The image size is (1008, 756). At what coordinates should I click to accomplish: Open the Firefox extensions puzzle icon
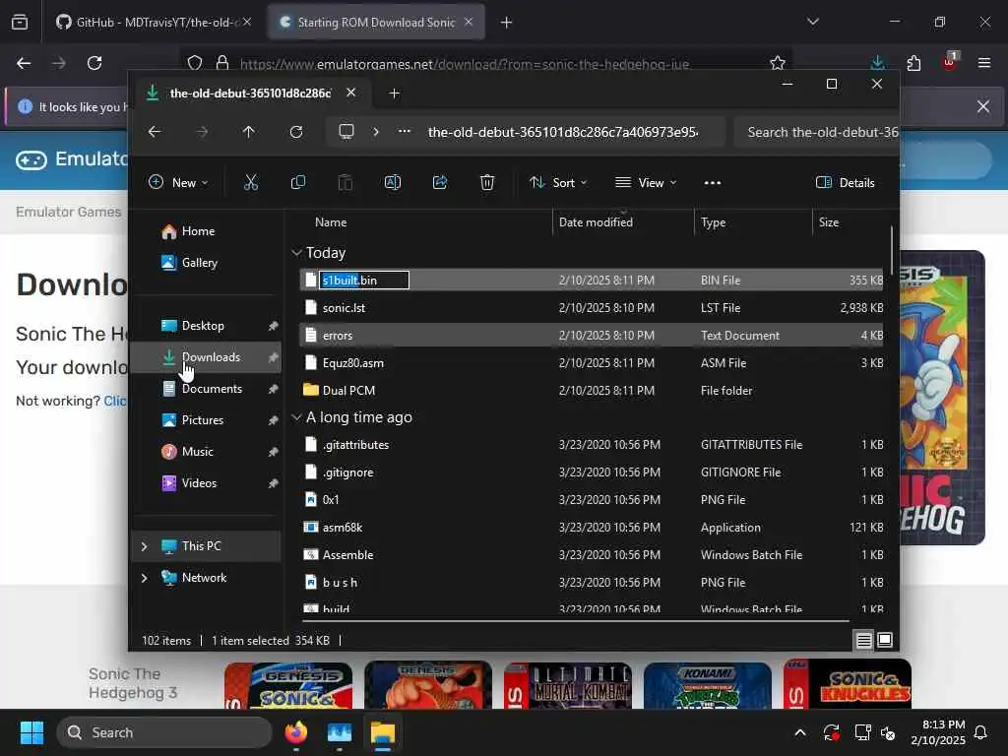[x=913, y=63]
